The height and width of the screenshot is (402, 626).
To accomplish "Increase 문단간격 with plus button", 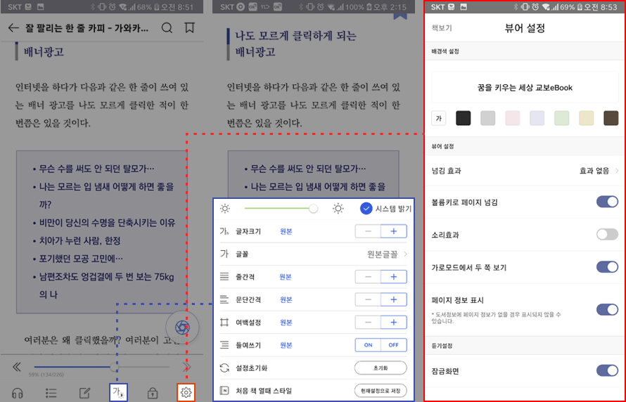I will [394, 299].
